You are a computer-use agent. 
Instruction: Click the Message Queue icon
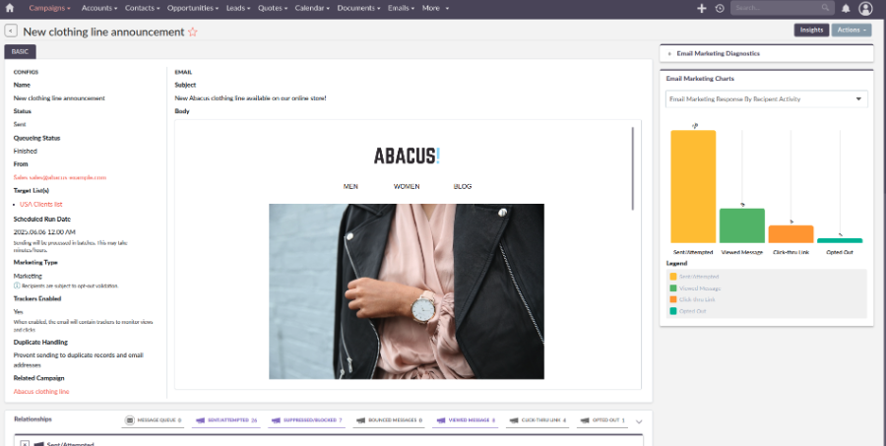pyautogui.click(x=129, y=420)
